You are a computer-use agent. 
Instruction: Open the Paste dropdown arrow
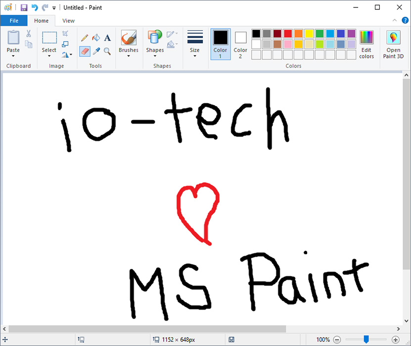coord(13,56)
